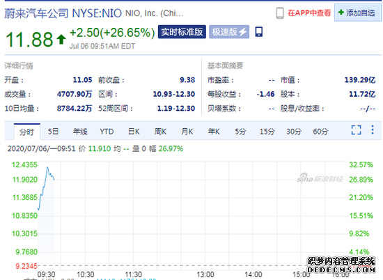
Task: Open the vertical three-dot chart menu
Action: [373, 130]
